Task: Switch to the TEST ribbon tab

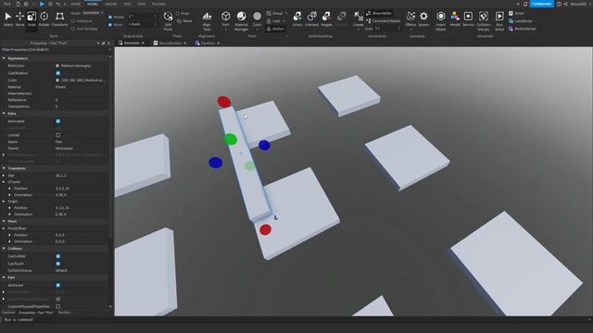Action: [x=127, y=4]
